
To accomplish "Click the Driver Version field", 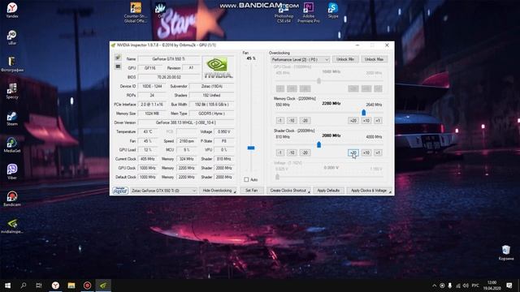I will coord(186,122).
